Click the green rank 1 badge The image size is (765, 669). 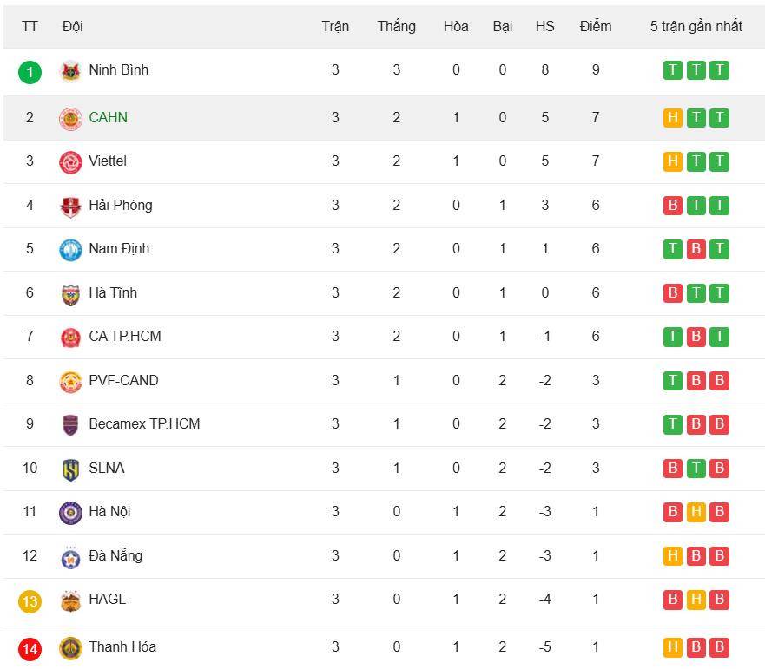30,71
